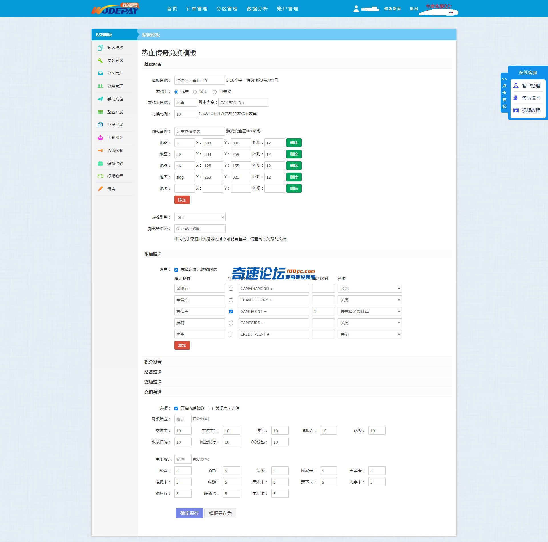Click the 手动充值 paper plane icon
The width and height of the screenshot is (548, 542).
pyautogui.click(x=100, y=99)
